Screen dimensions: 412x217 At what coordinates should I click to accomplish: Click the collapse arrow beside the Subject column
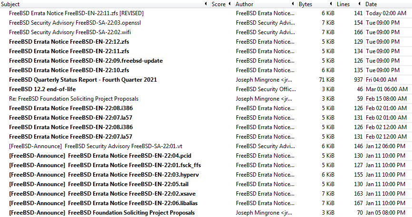[205, 4]
